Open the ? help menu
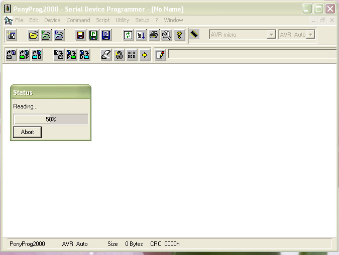Viewport: 339px width, 255px height. click(157, 20)
